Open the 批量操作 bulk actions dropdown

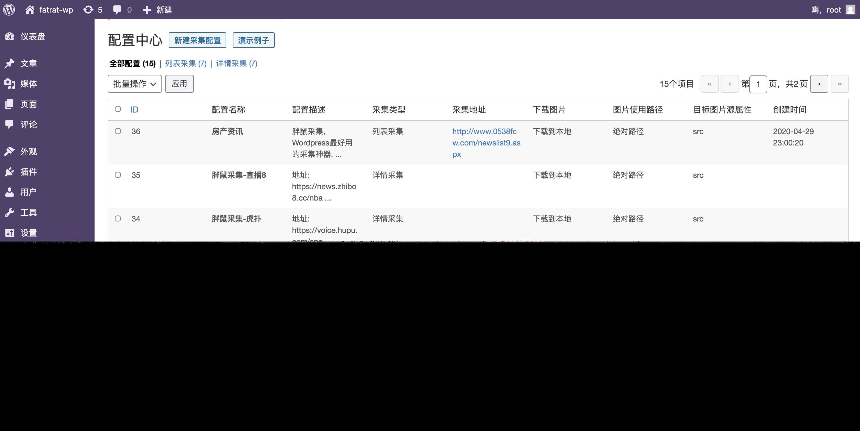coord(134,84)
